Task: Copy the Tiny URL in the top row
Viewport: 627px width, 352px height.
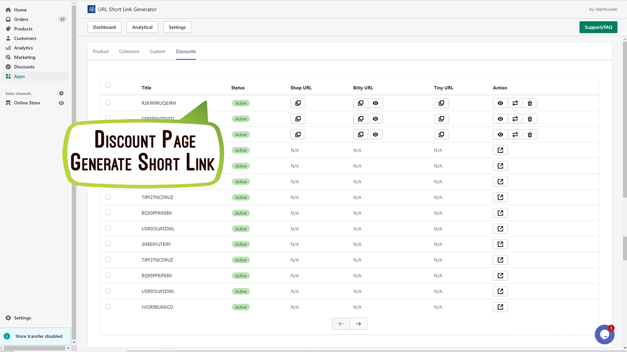Action: 441,103
